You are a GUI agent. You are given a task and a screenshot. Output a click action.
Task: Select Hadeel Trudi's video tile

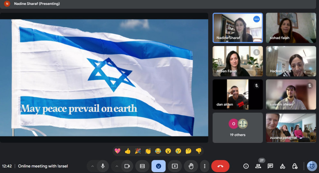(291, 61)
